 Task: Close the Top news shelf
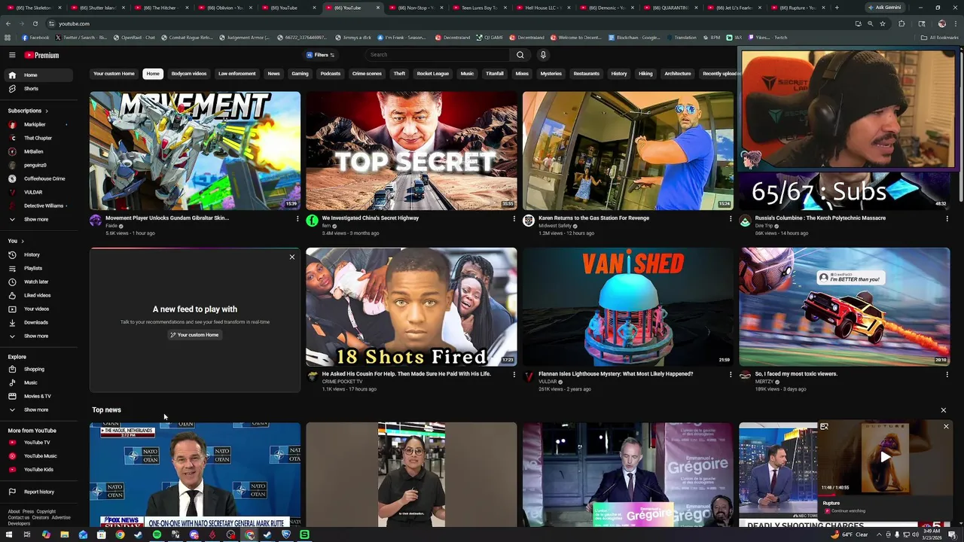(x=944, y=410)
